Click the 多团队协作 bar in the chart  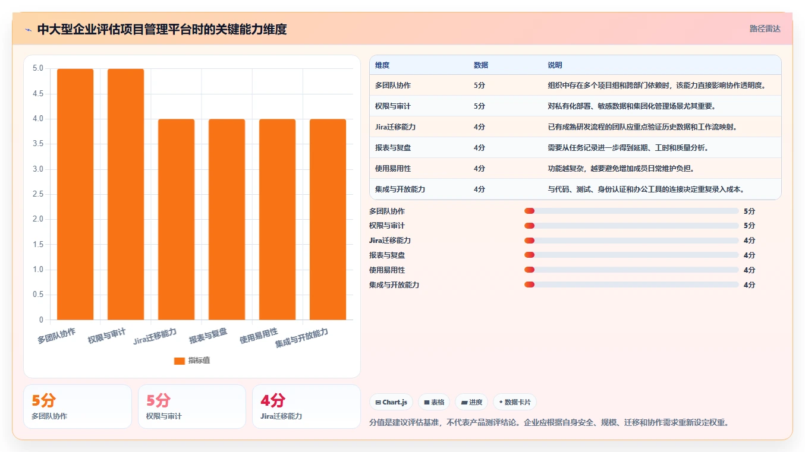(x=75, y=194)
